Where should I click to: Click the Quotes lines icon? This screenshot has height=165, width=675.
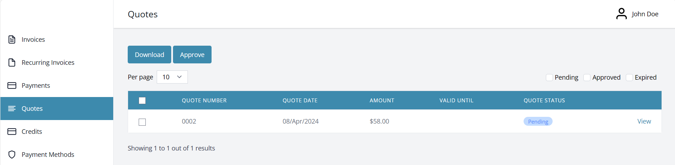tap(12, 108)
